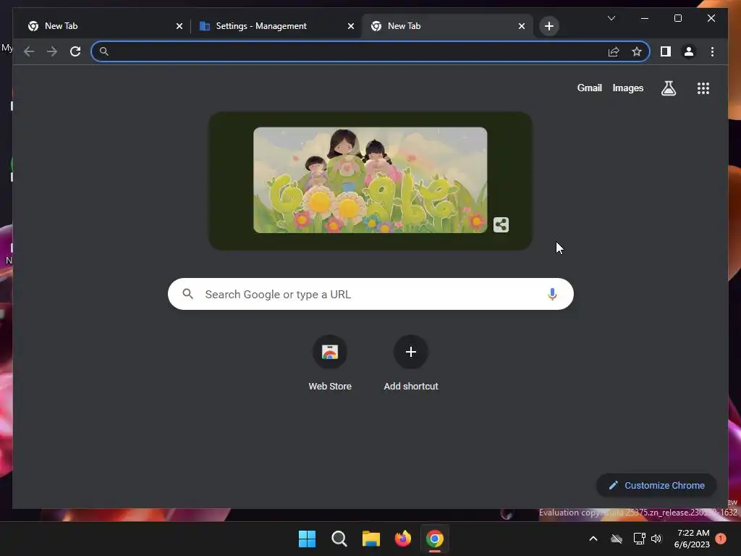
Task: Click the share this page icon
Action: [x=614, y=51]
